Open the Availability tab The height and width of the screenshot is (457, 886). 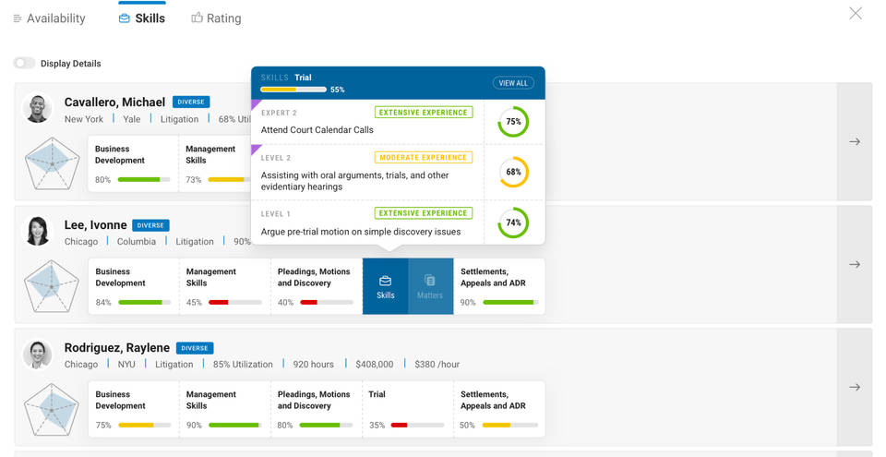[49, 18]
